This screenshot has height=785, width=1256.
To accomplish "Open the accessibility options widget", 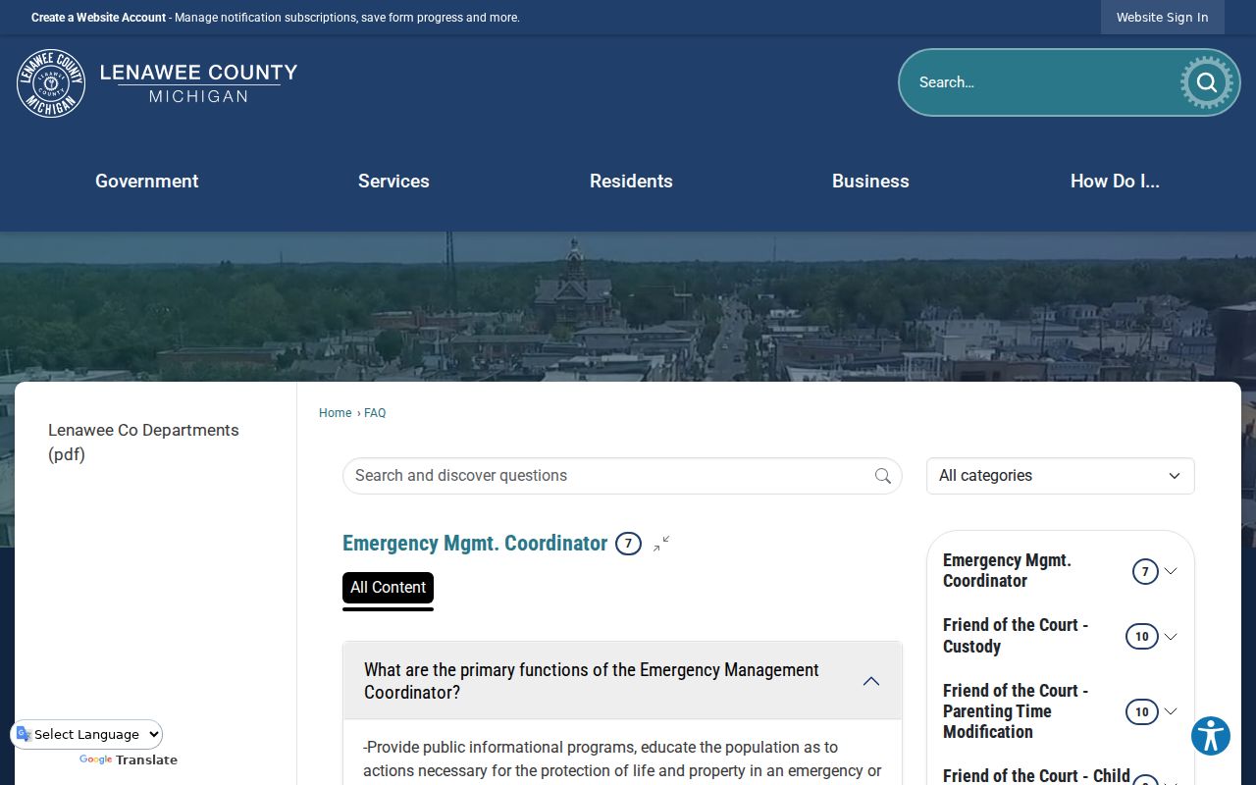I will point(1211,736).
